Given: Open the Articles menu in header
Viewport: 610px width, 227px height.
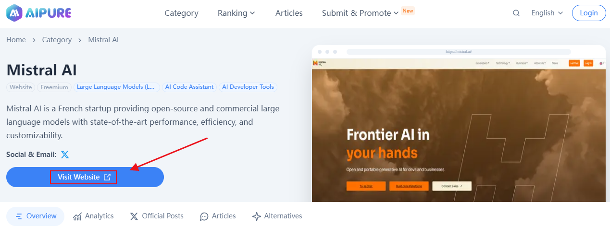Looking at the screenshot, I should coord(289,13).
